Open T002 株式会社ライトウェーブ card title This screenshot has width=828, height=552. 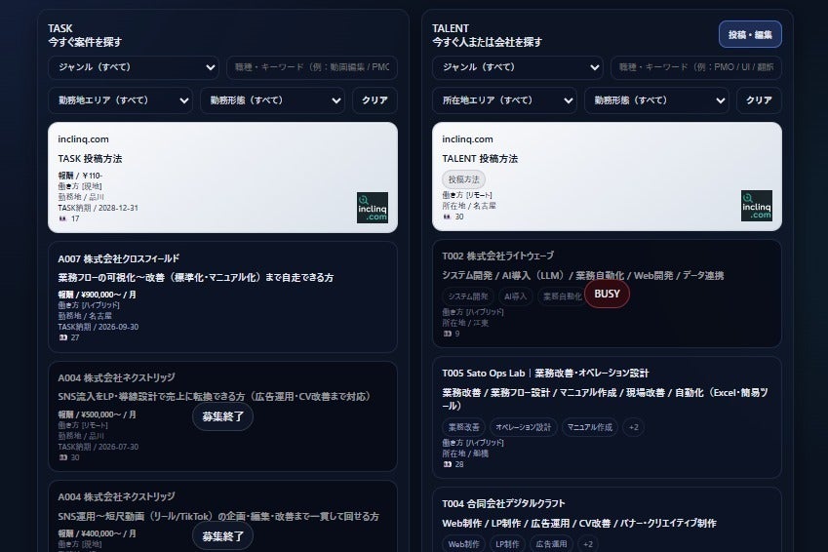[x=498, y=256]
